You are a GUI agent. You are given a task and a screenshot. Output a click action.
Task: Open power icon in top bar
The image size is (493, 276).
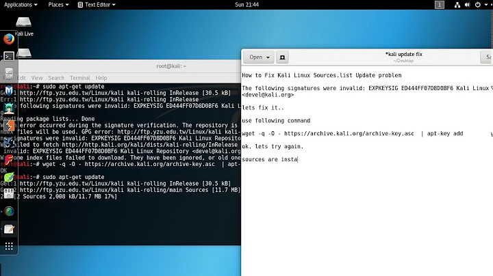click(x=478, y=5)
